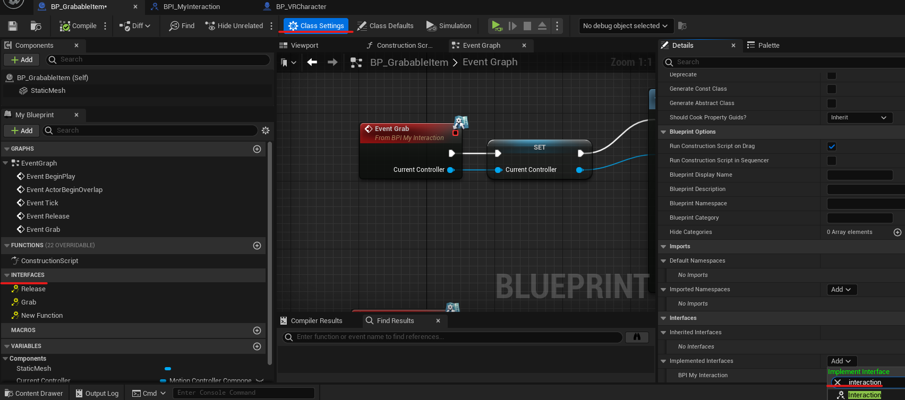Click Find in the toolbar

tap(182, 26)
